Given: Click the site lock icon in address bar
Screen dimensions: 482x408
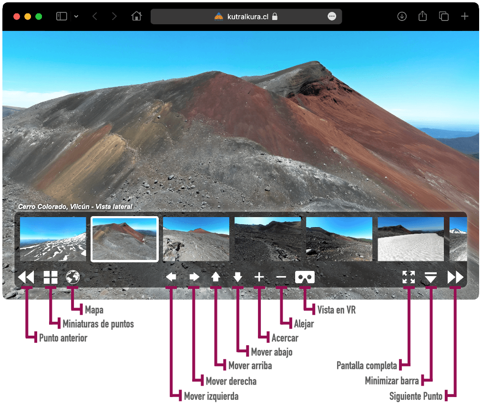Looking at the screenshot, I should point(275,17).
